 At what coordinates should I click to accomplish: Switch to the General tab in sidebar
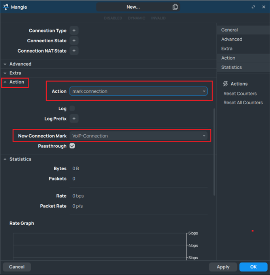[230, 30]
